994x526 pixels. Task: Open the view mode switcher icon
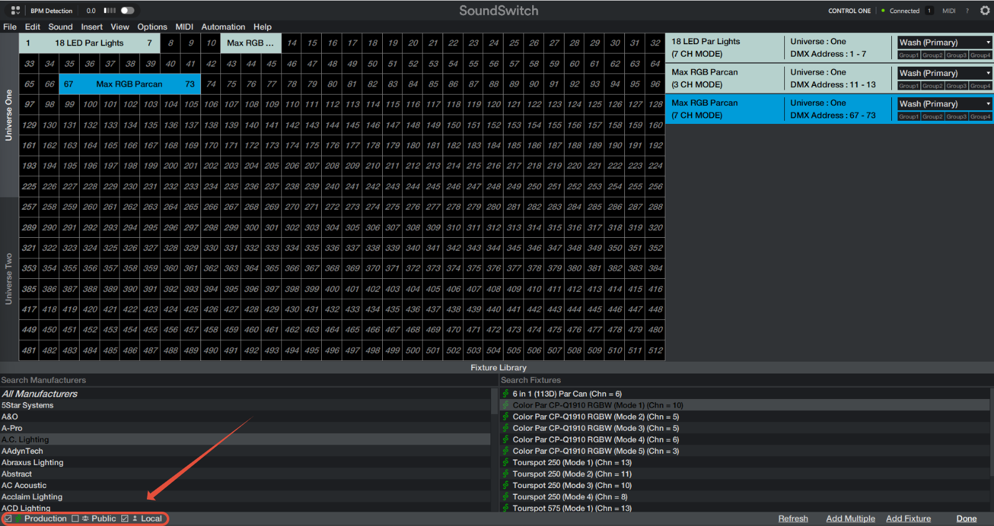(16, 11)
